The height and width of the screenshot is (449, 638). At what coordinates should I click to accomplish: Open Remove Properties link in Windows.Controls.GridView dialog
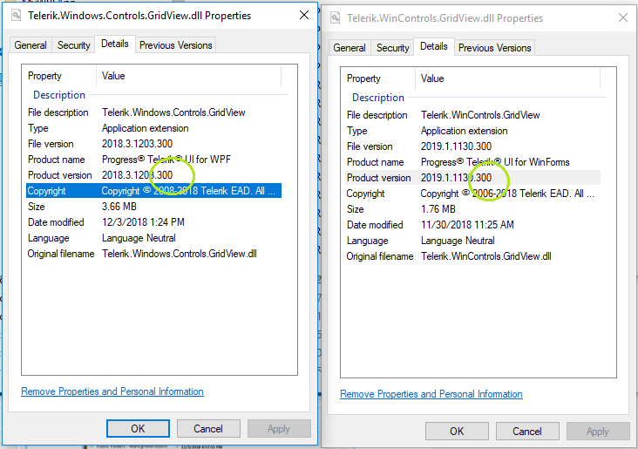pos(112,391)
